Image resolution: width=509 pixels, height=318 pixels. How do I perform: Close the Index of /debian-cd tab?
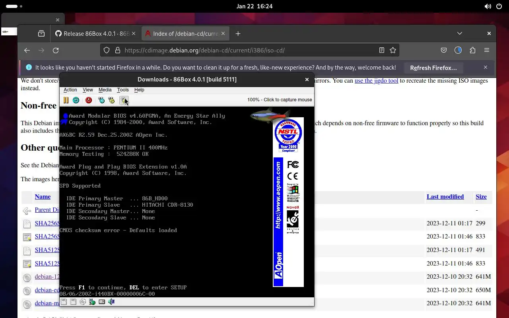(223, 34)
